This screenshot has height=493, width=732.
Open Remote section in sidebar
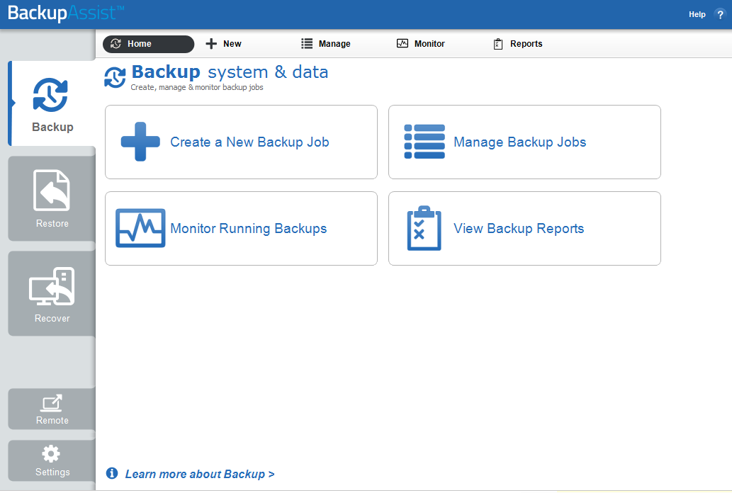[x=52, y=409]
